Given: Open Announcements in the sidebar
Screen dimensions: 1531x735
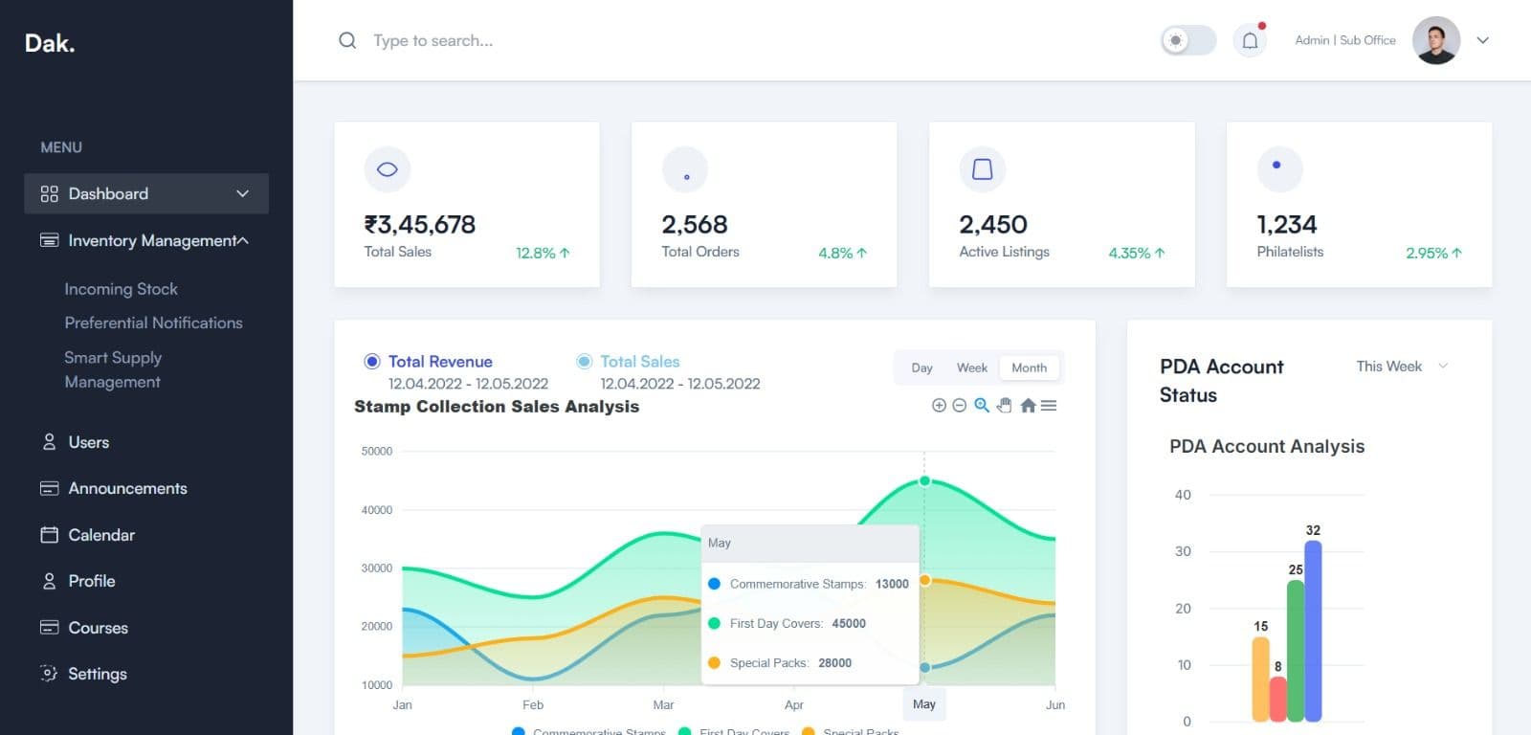Looking at the screenshot, I should 127,488.
